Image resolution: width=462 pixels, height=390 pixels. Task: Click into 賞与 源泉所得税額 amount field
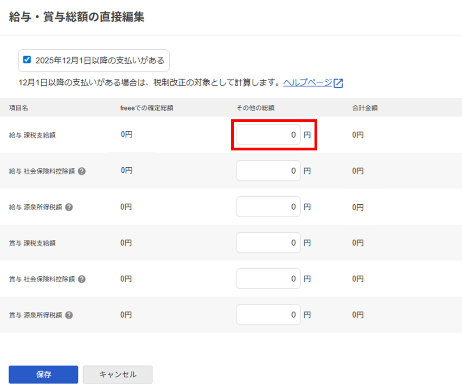point(268,315)
